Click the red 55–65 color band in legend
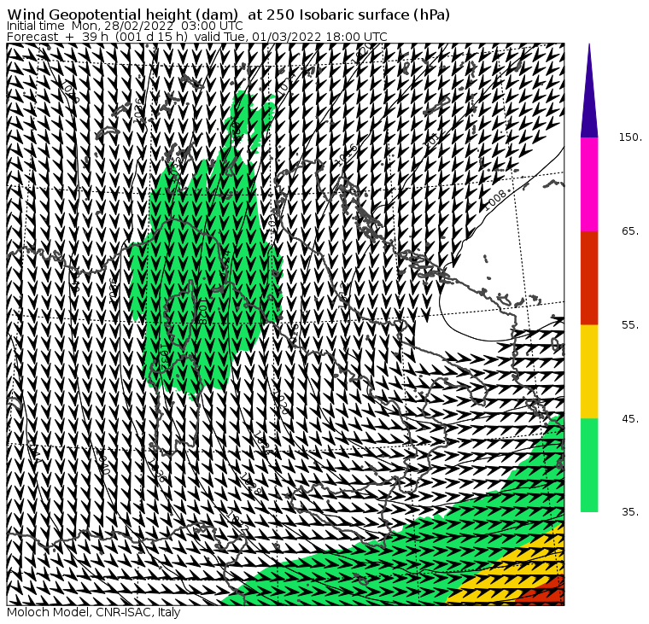649x624 pixels. click(589, 277)
